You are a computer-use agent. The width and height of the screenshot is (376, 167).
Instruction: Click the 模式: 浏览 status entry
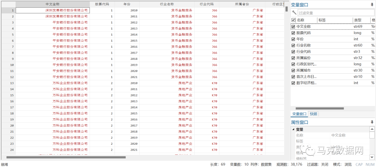(343, 164)
